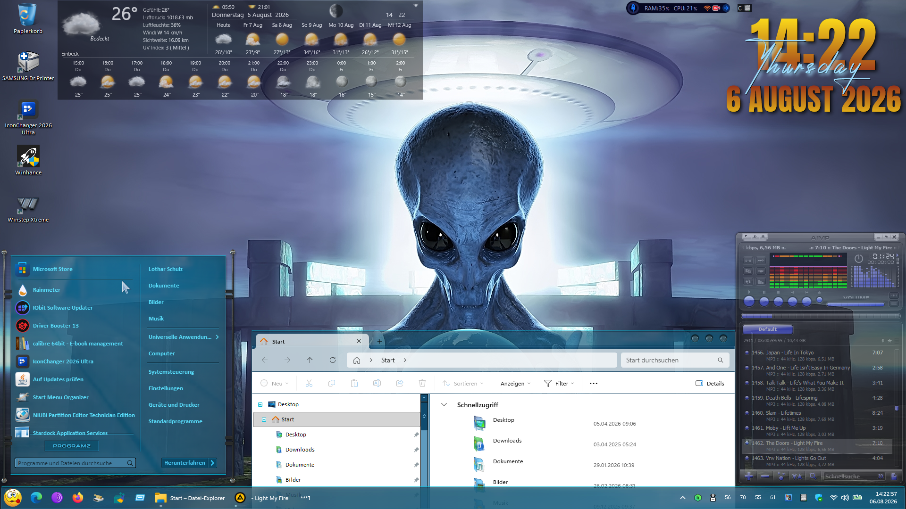The height and width of the screenshot is (509, 906).
Task: Collapse the Schnellzugriff group
Action: (x=444, y=404)
